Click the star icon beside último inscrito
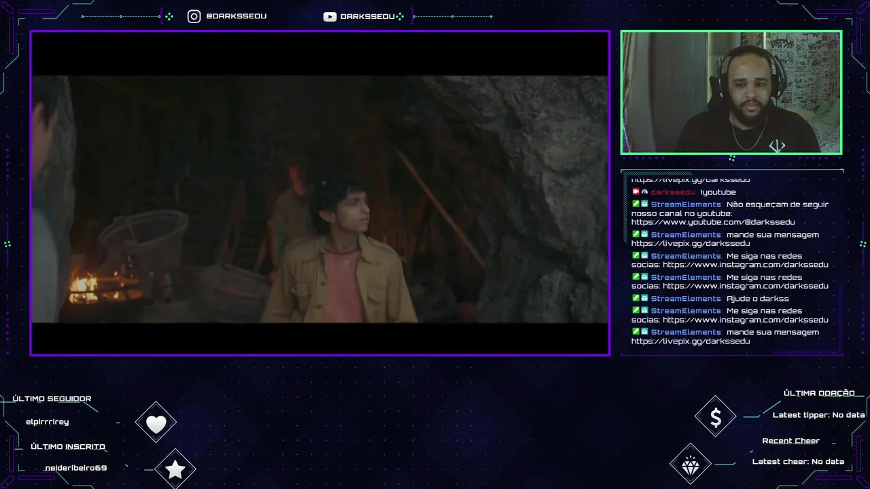Viewport: 870px width, 489px height. tap(175, 469)
